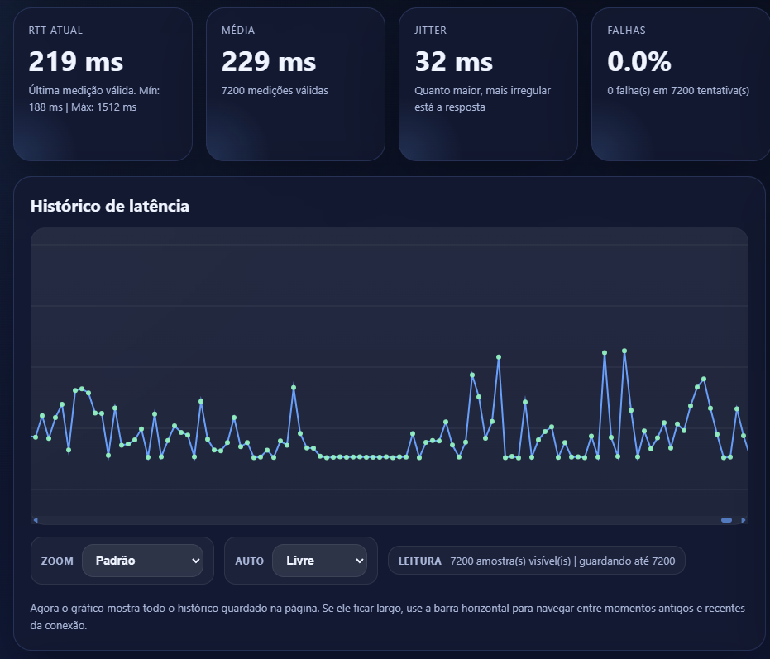The width and height of the screenshot is (770, 659).
Task: Click the horizontal scrollbar thumb below the chart
Action: 726,520
